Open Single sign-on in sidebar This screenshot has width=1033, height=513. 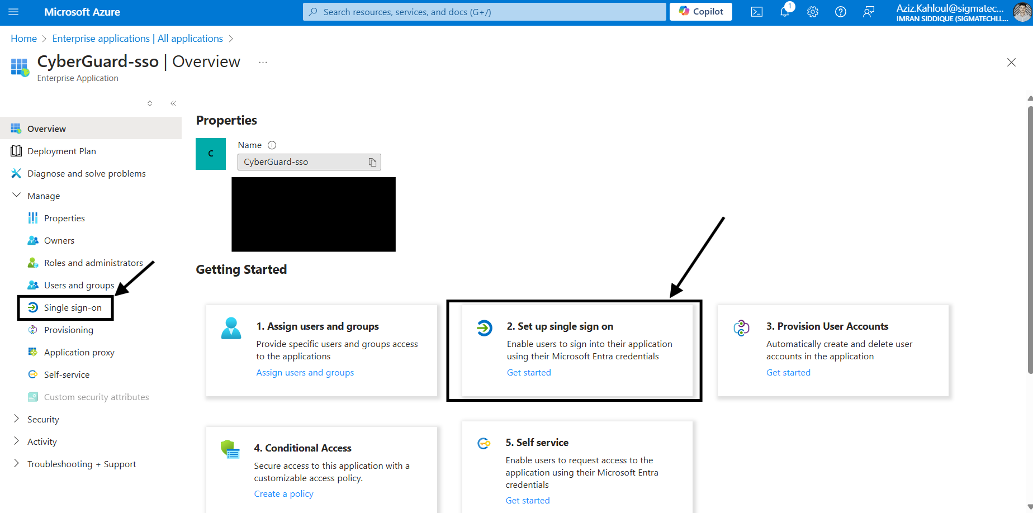[x=73, y=308]
